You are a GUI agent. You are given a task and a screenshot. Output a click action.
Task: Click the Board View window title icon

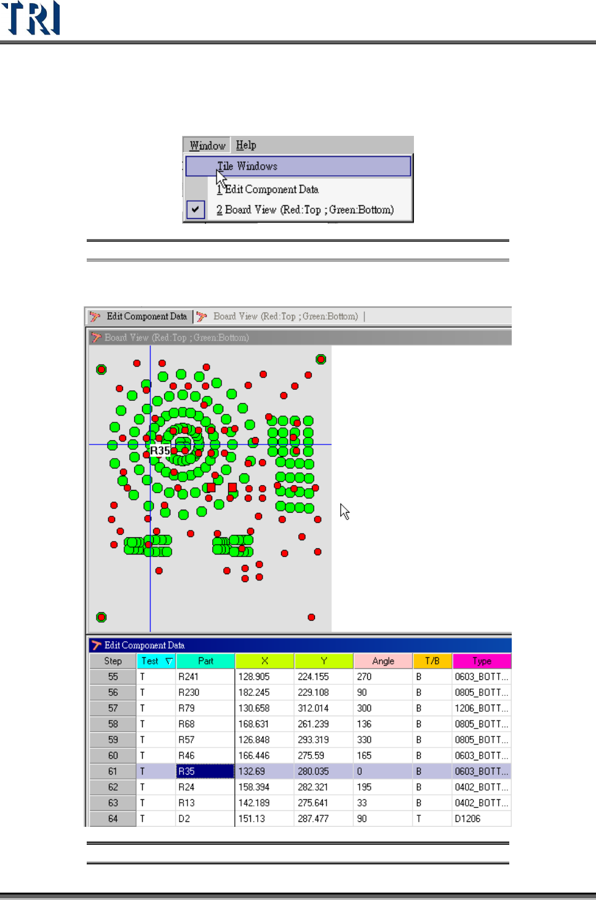pos(96,337)
